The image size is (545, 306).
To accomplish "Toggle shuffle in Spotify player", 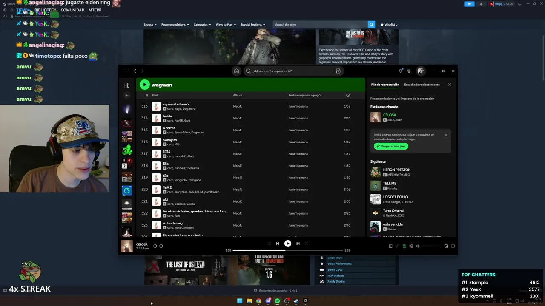I will [269, 244].
